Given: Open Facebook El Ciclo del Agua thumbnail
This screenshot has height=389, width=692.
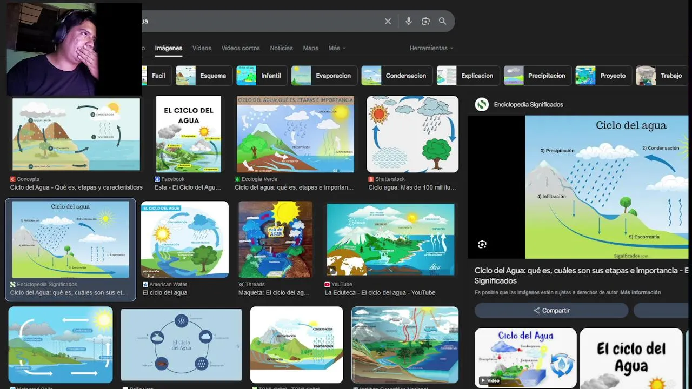Looking at the screenshot, I should pos(189,134).
